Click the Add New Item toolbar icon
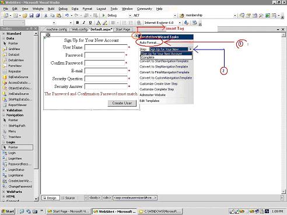The width and height of the screenshot is (287, 215). click(16, 15)
